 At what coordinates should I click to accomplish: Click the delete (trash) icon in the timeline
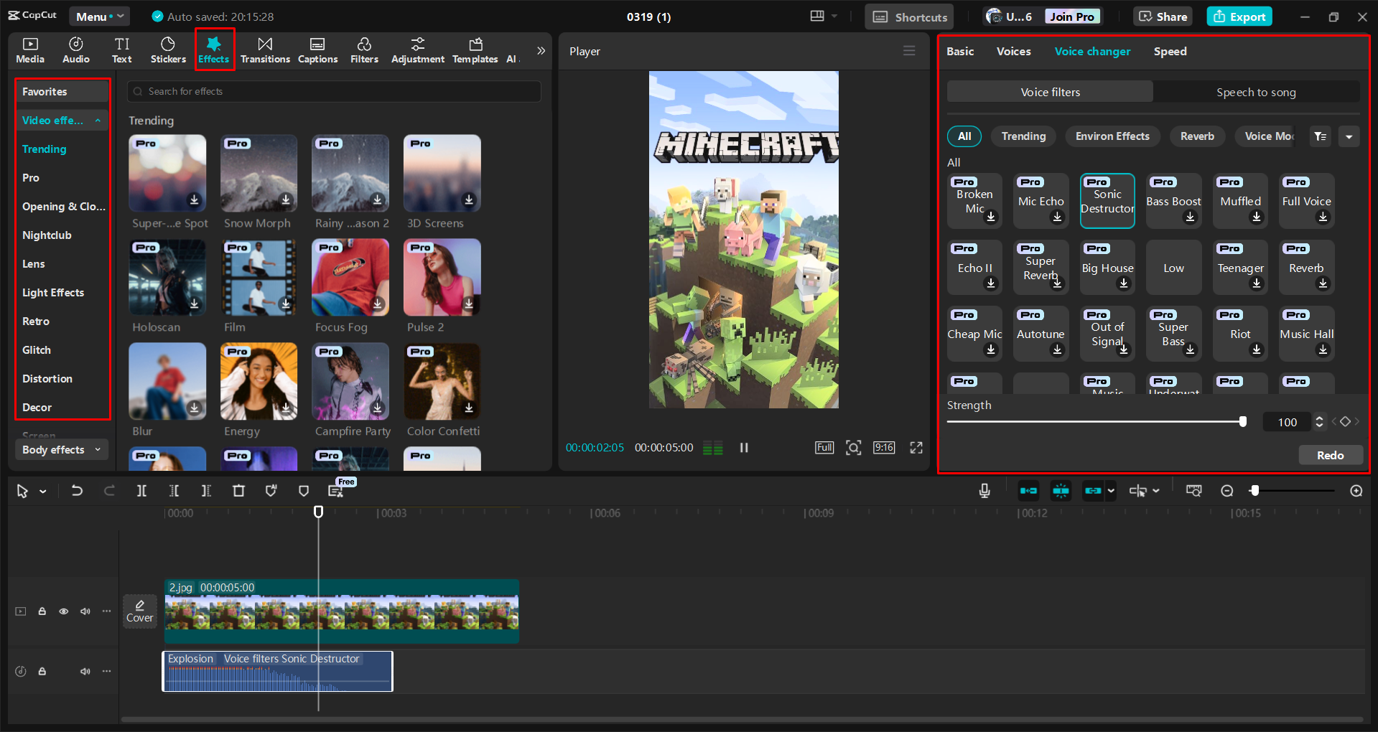239,491
